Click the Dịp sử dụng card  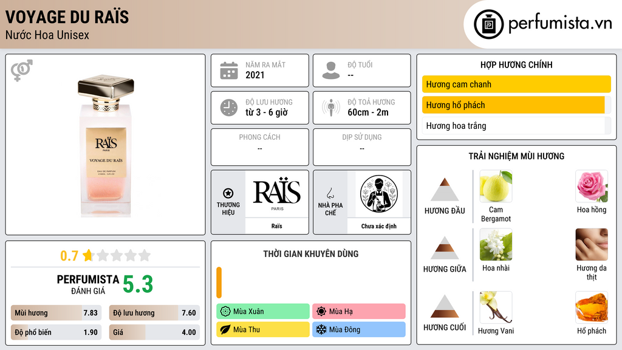362,147
